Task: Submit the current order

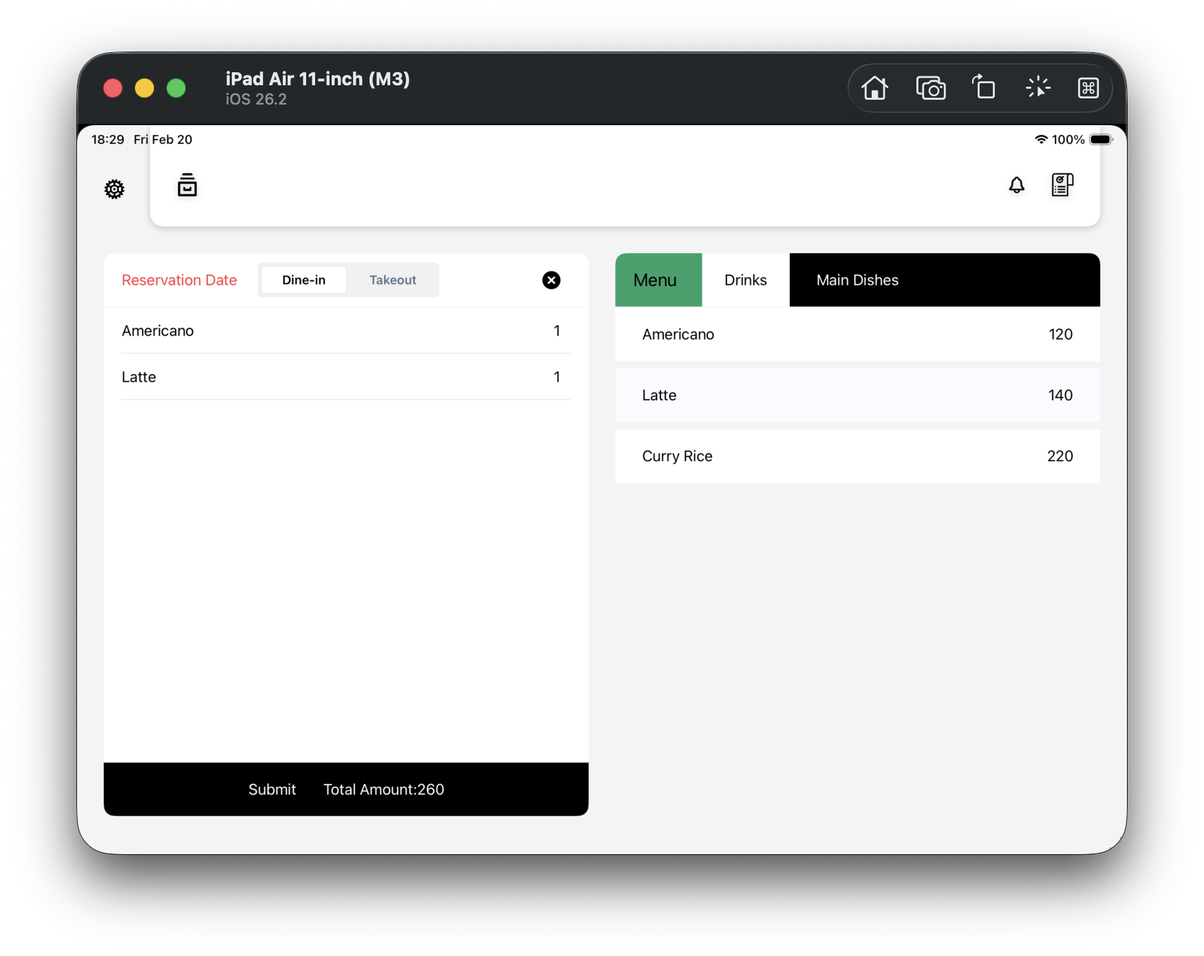Action: click(272, 790)
